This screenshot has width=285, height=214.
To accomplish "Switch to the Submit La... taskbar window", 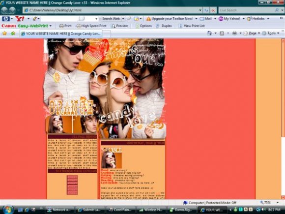I will pos(90,210).
